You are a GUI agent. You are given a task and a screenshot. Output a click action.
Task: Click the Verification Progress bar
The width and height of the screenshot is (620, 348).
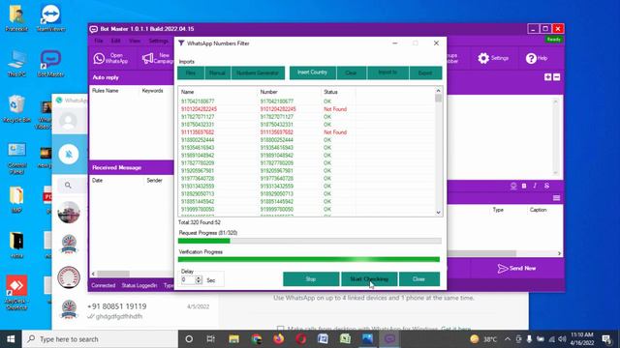pos(309,259)
